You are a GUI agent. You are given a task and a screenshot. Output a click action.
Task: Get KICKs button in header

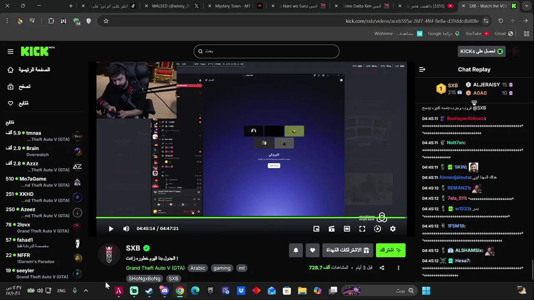(x=481, y=51)
